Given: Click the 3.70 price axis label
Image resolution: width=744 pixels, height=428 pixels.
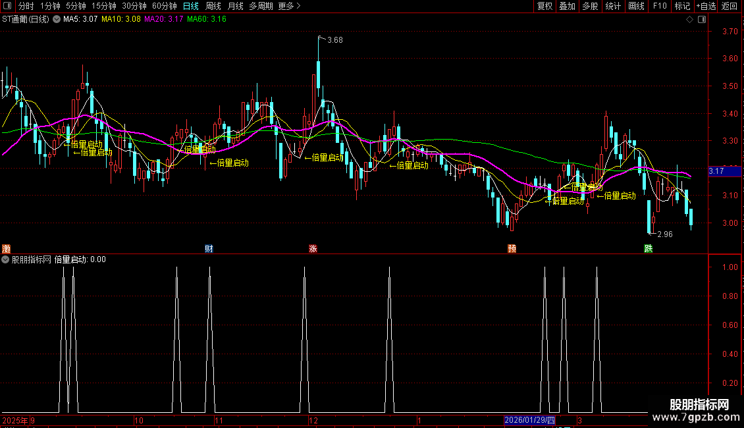Looking at the screenshot, I should coord(730,32).
